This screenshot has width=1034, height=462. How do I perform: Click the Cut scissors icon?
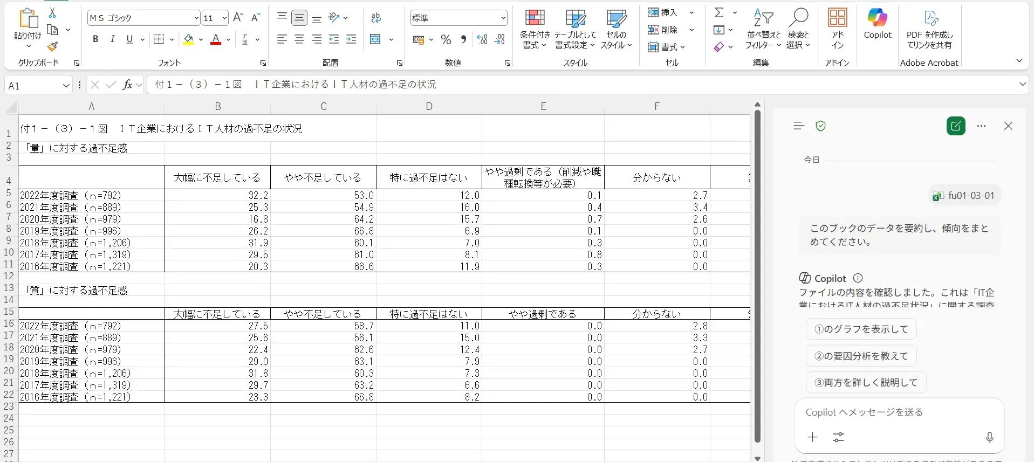pyautogui.click(x=52, y=13)
